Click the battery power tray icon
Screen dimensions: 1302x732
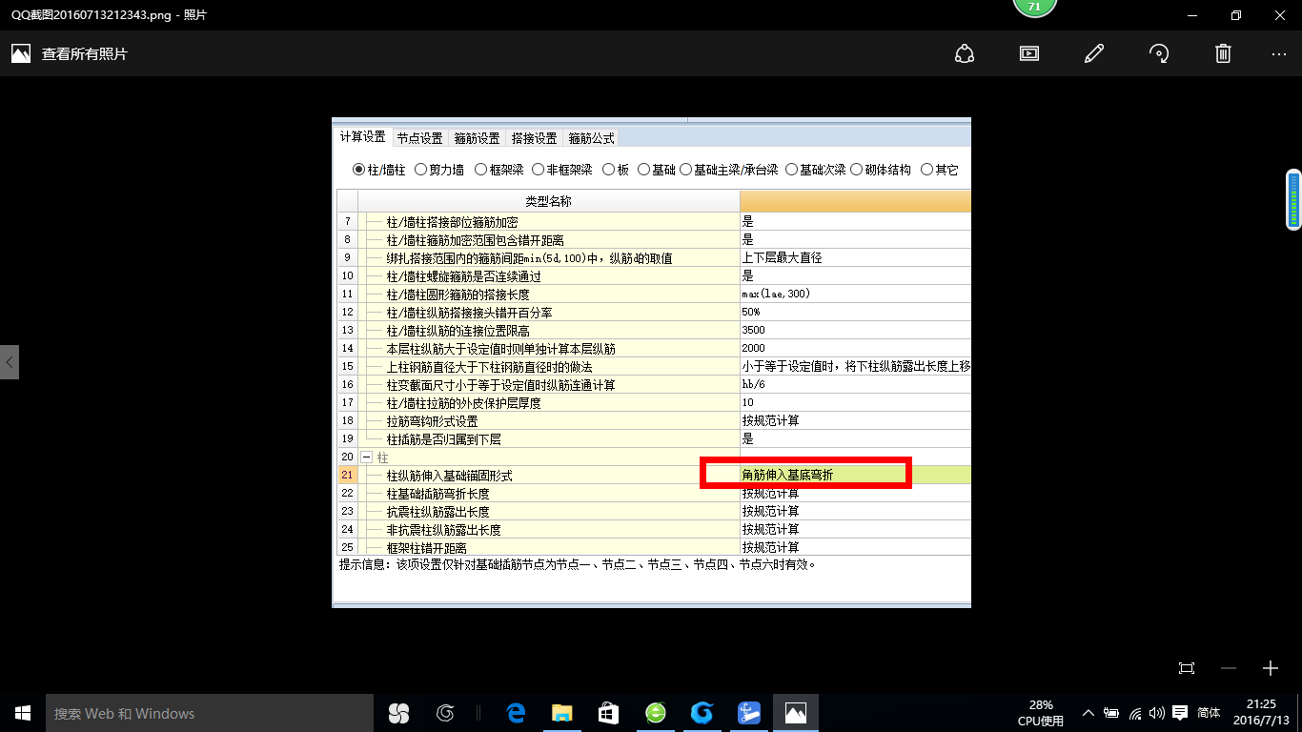(x=1111, y=713)
